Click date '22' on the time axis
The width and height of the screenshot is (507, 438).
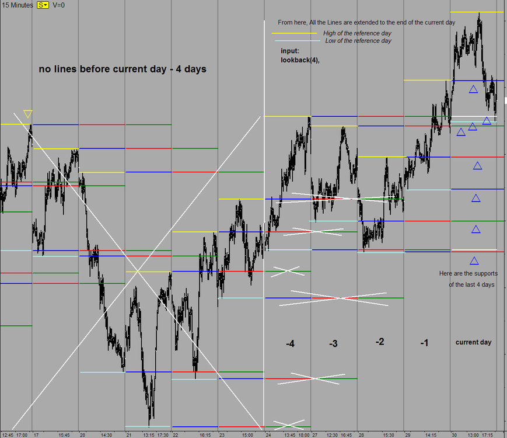coord(175,435)
